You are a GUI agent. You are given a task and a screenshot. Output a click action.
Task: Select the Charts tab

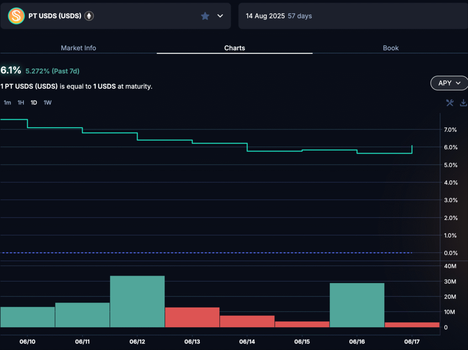234,48
